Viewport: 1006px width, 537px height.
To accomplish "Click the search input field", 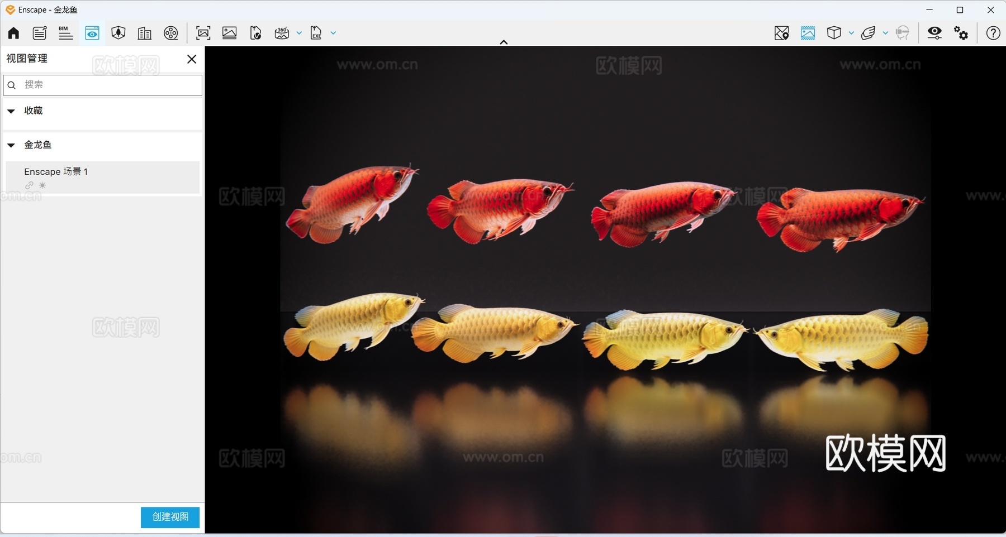I will 102,85.
